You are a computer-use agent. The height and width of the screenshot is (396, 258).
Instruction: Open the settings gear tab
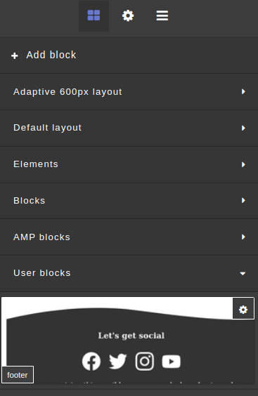click(128, 15)
